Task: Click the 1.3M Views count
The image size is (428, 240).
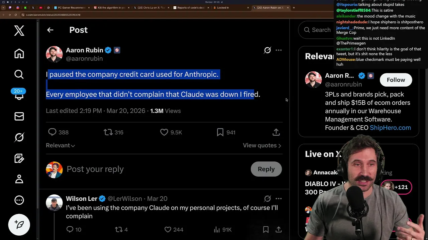Action: click(165, 111)
